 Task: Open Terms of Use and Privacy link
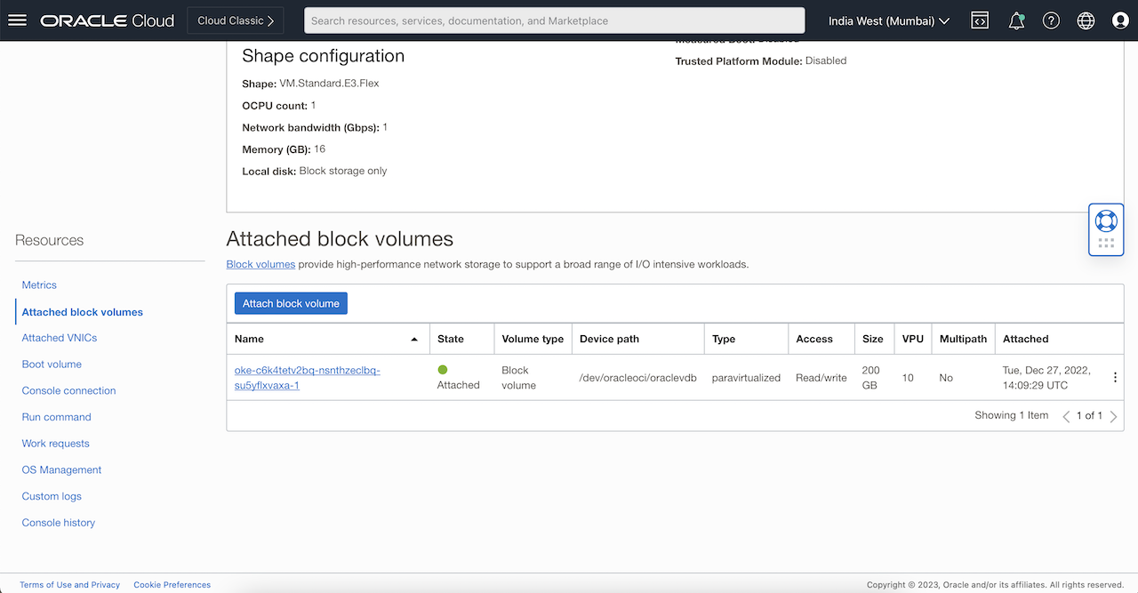(69, 585)
